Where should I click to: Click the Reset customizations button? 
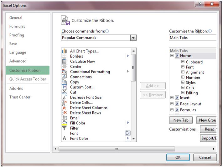[x=208, y=129]
